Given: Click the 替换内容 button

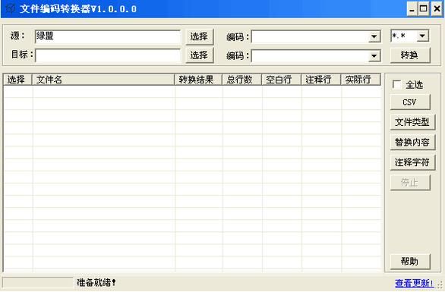Looking at the screenshot, I should [412, 143].
